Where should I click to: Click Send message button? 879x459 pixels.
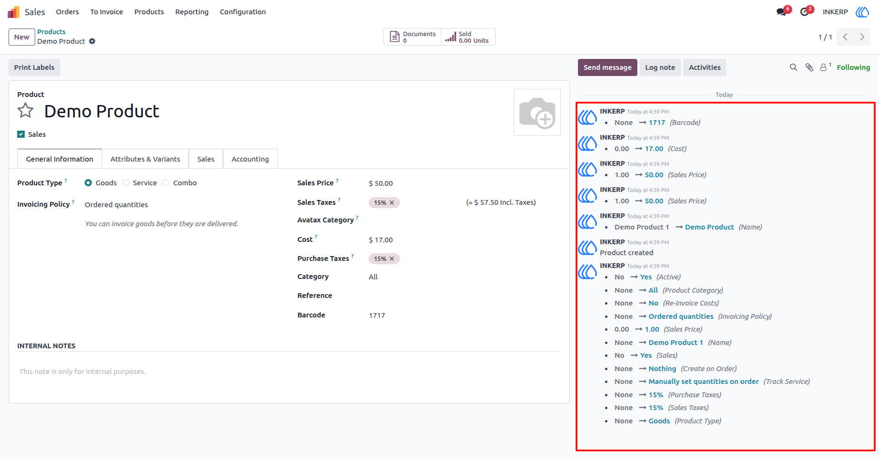[607, 67]
